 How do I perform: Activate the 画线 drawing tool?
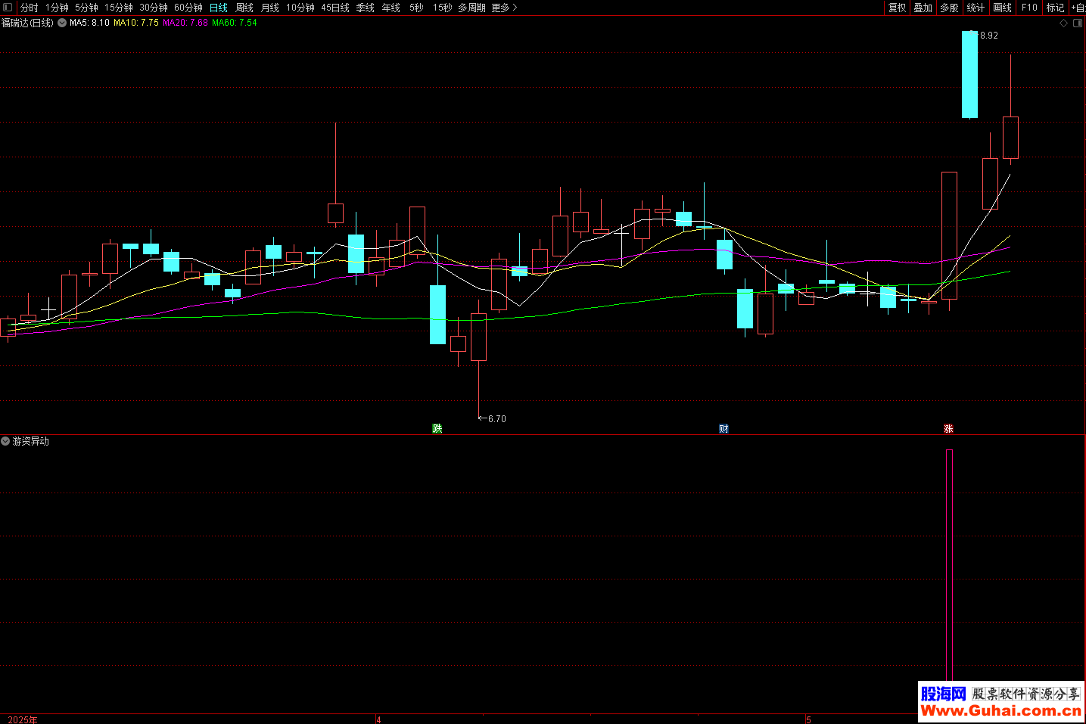[1003, 8]
